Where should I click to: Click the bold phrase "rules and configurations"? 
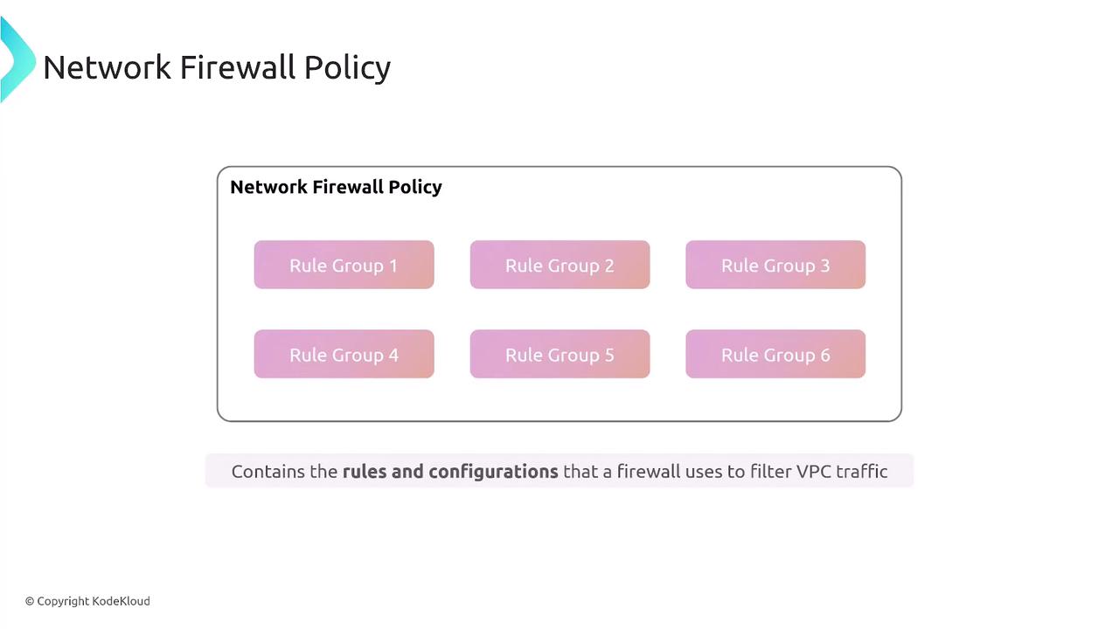point(449,472)
